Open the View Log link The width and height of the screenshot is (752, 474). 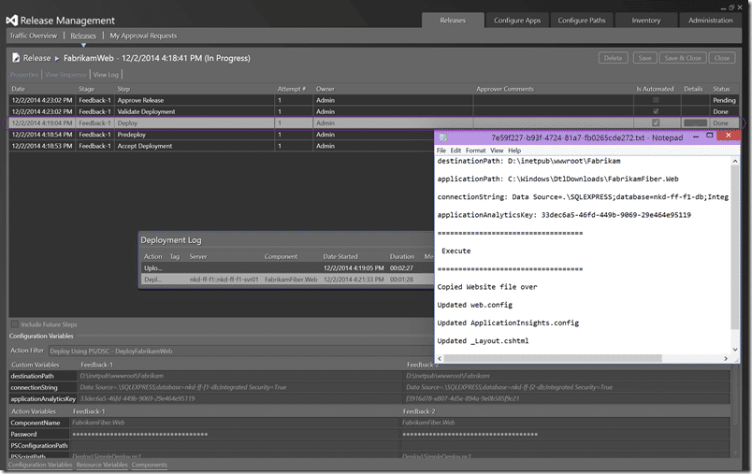106,75
